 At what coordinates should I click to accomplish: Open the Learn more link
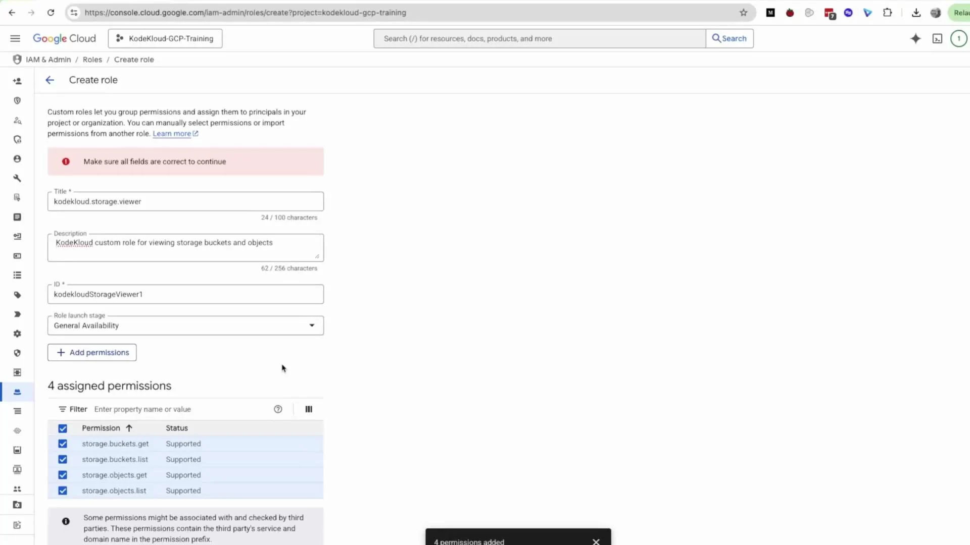pos(175,134)
